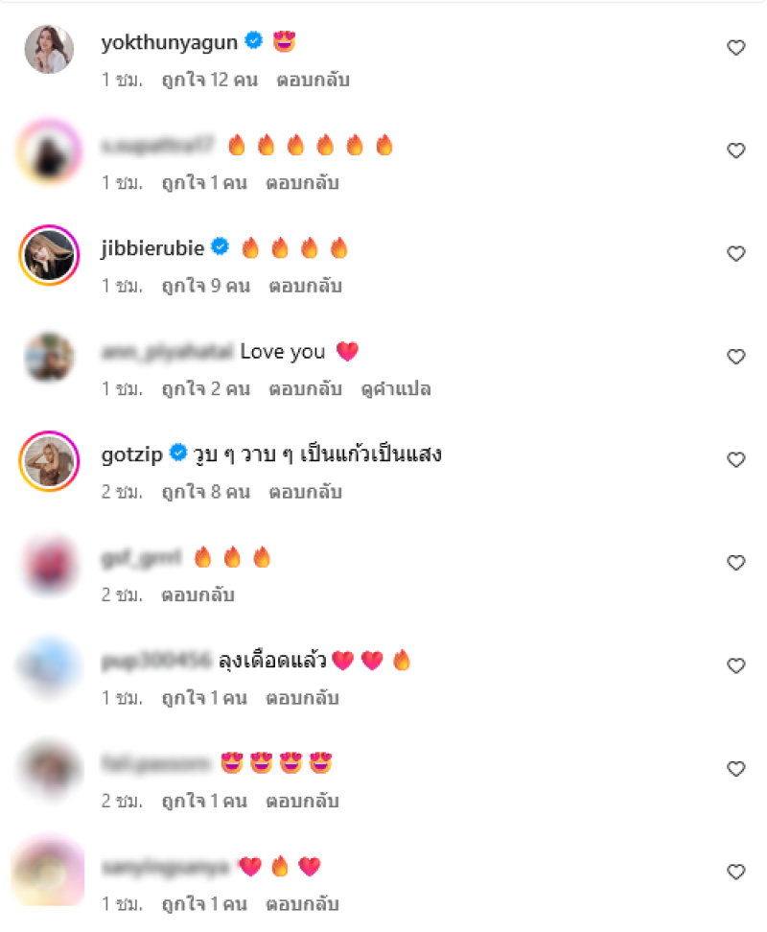Reply to gotzip's comment via ตอบกลับ
767x932 pixels.
pyautogui.click(x=306, y=492)
